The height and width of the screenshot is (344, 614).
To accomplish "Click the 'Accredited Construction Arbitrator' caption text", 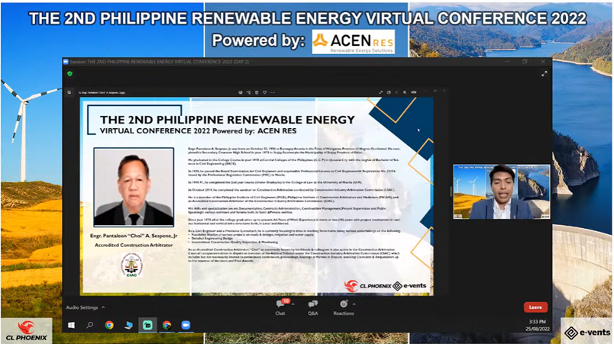I will (x=134, y=245).
